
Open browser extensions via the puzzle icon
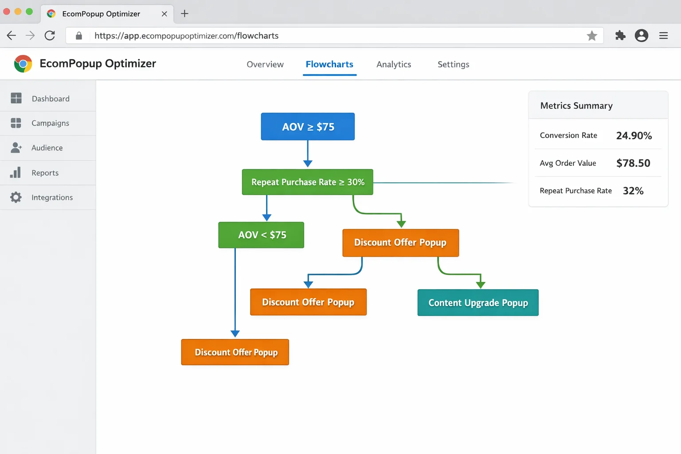pos(620,35)
